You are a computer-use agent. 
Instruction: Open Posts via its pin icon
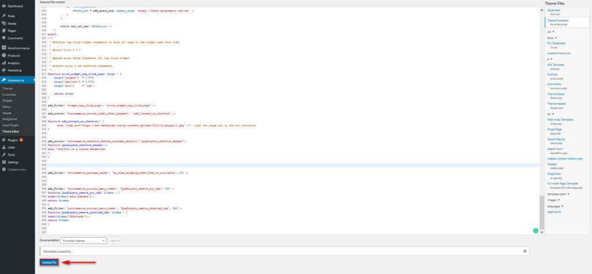(x=4, y=16)
